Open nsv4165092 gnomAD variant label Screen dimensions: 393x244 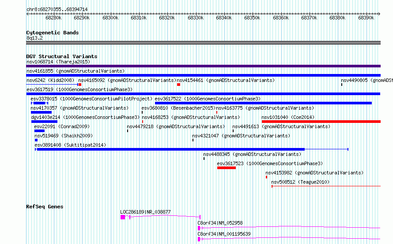tap(127, 80)
